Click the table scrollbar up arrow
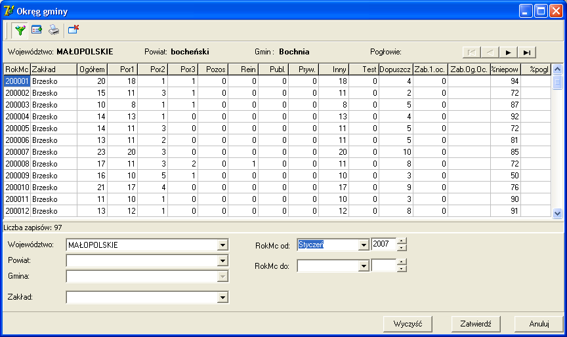The width and height of the screenshot is (567, 337). coord(557,69)
